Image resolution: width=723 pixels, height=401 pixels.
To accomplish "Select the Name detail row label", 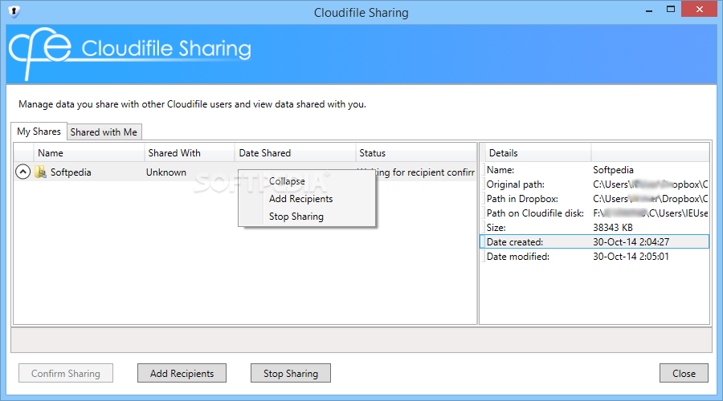I will (500, 170).
